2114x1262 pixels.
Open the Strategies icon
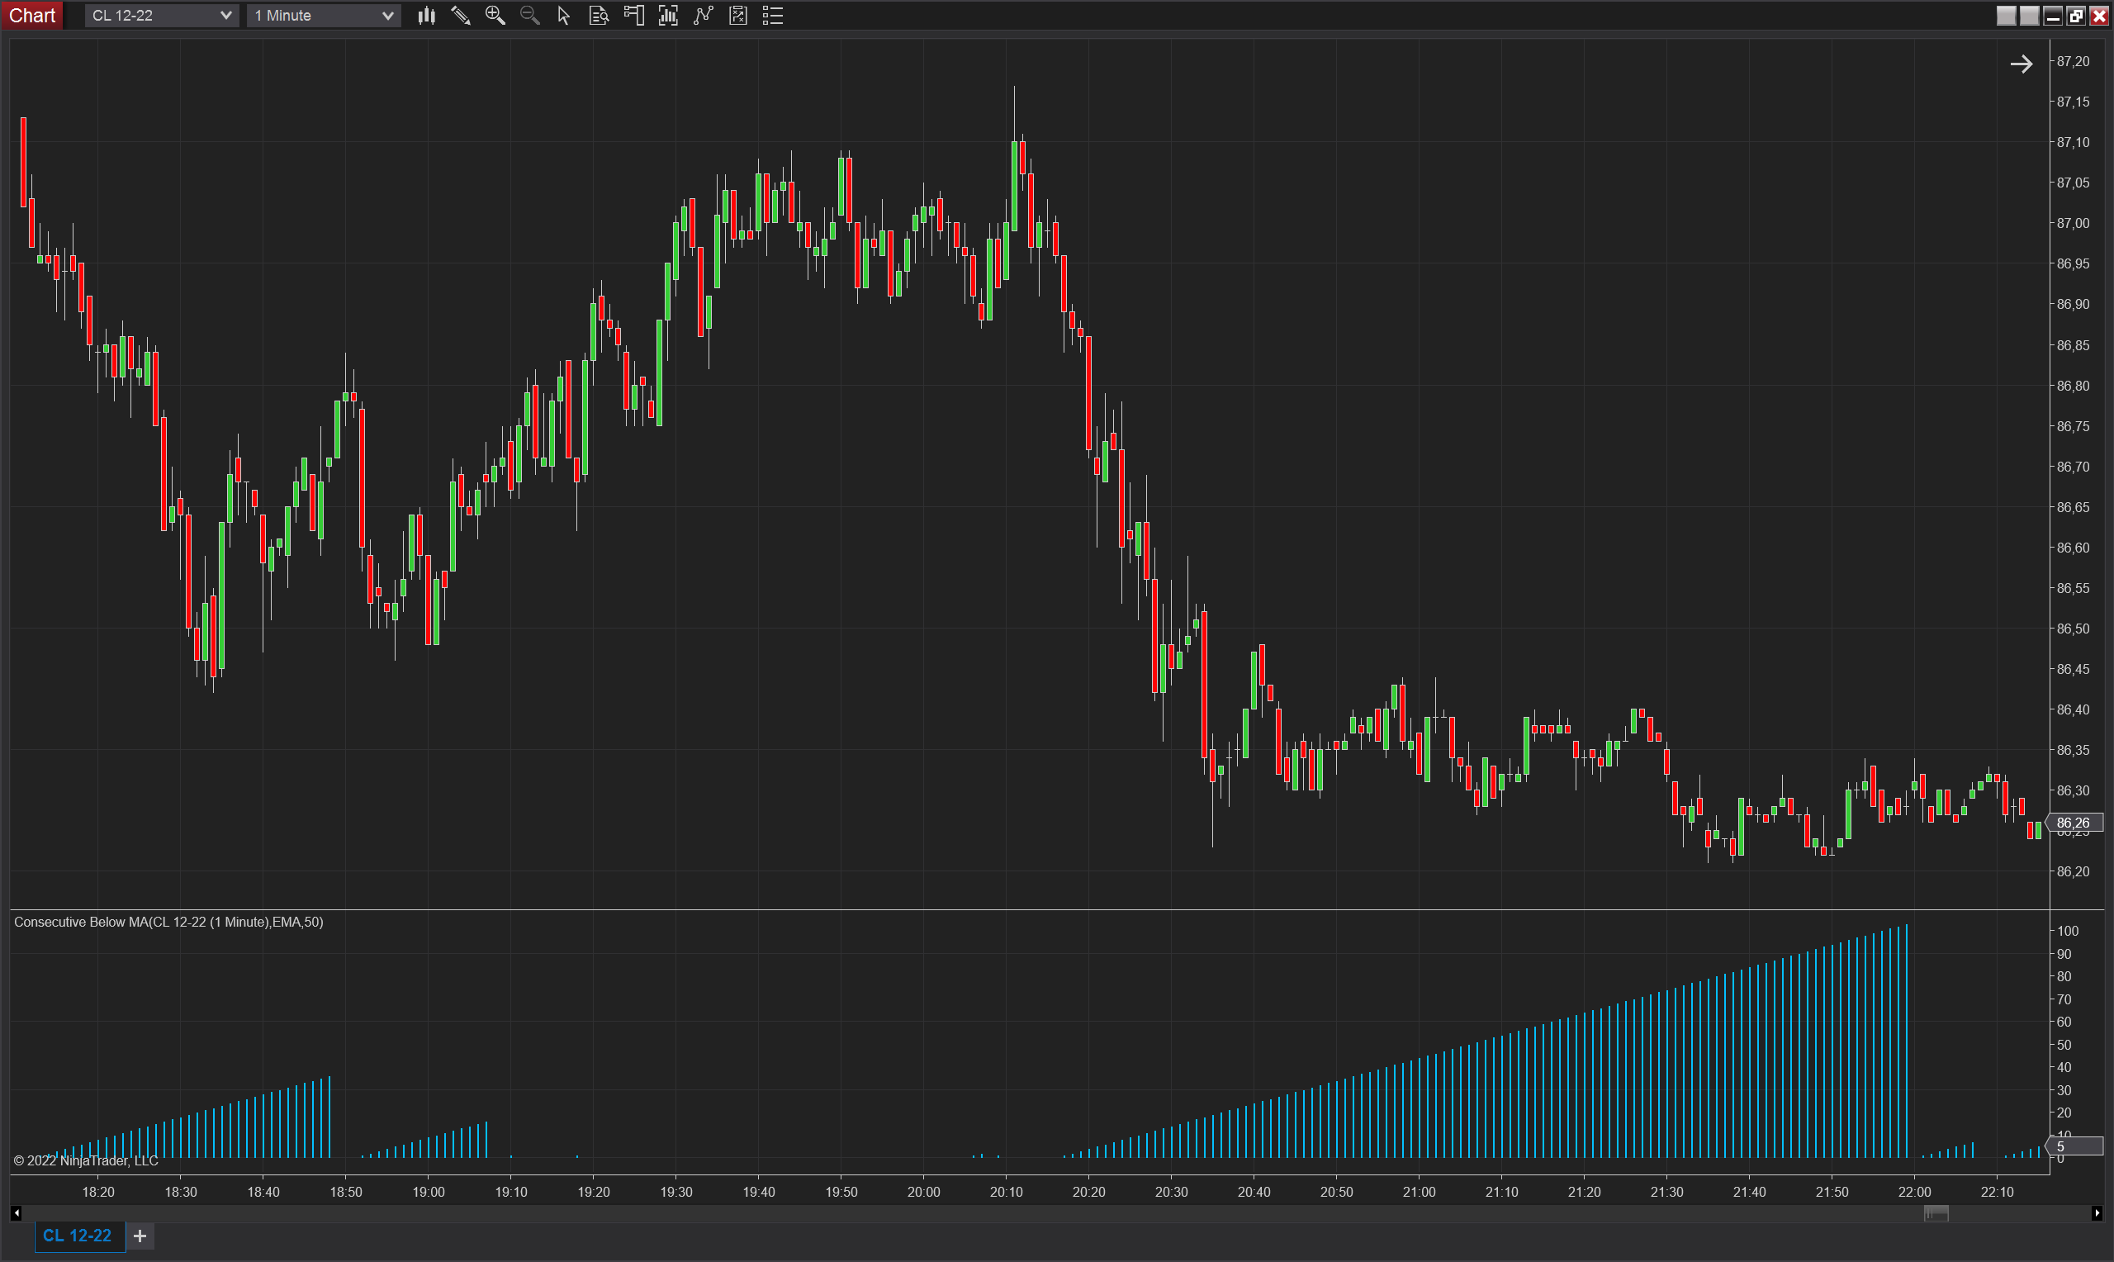pyautogui.click(x=737, y=16)
